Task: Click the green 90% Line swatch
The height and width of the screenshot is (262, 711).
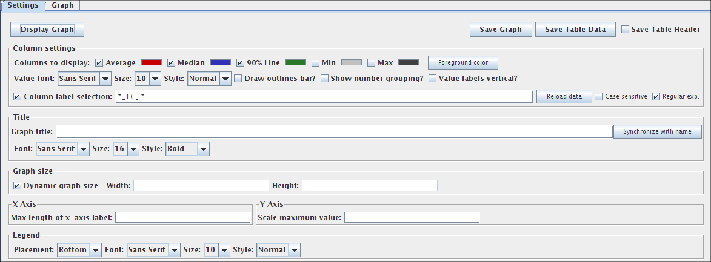Action: 296,62
